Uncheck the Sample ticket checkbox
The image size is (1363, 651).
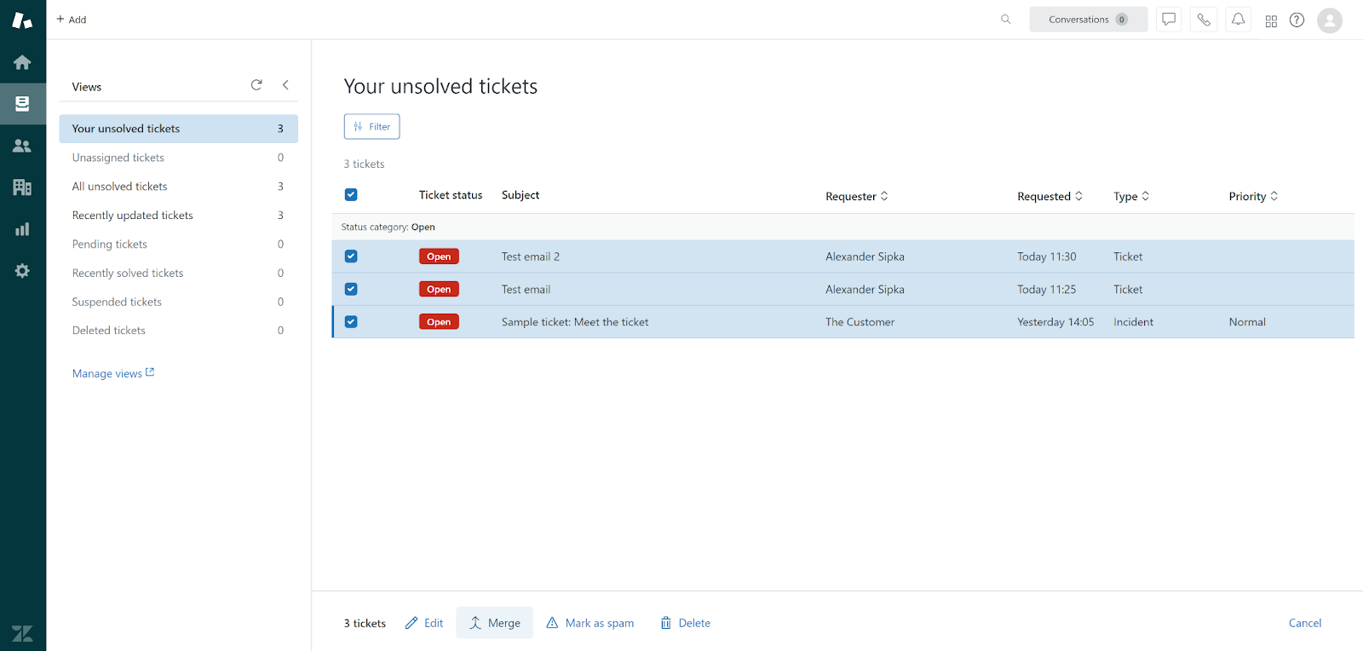pos(351,322)
